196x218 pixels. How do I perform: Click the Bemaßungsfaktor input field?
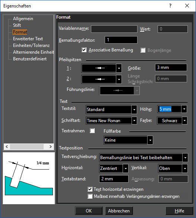pos(121,40)
